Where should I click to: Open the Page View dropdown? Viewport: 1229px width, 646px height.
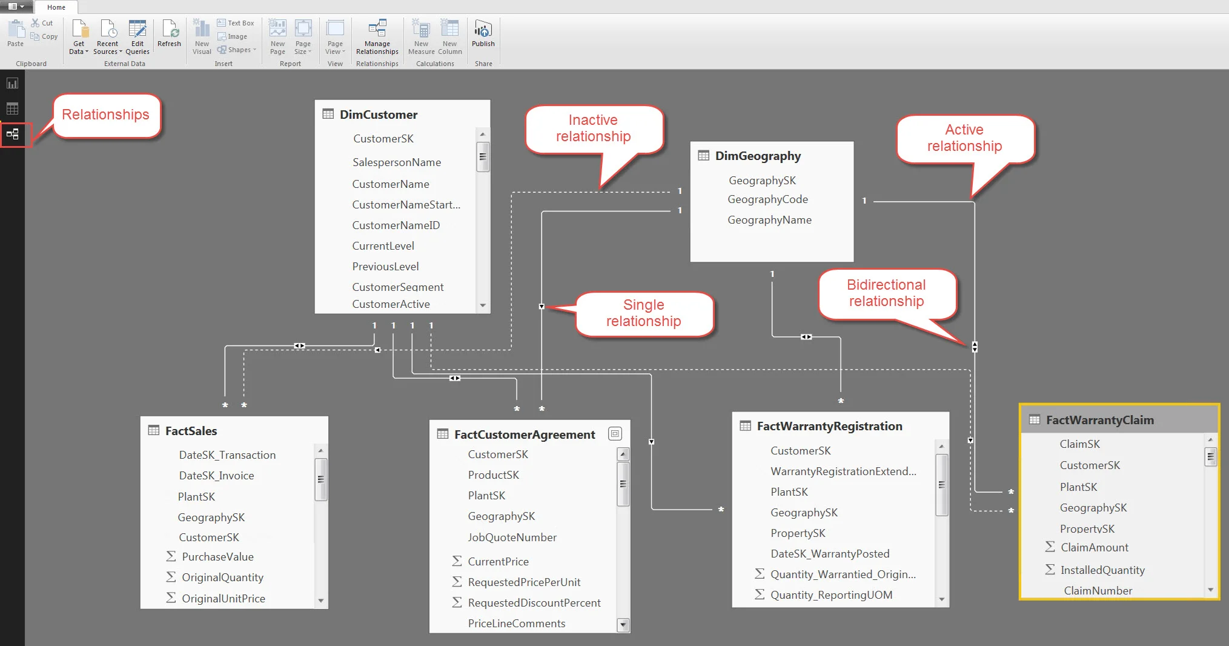(x=334, y=38)
